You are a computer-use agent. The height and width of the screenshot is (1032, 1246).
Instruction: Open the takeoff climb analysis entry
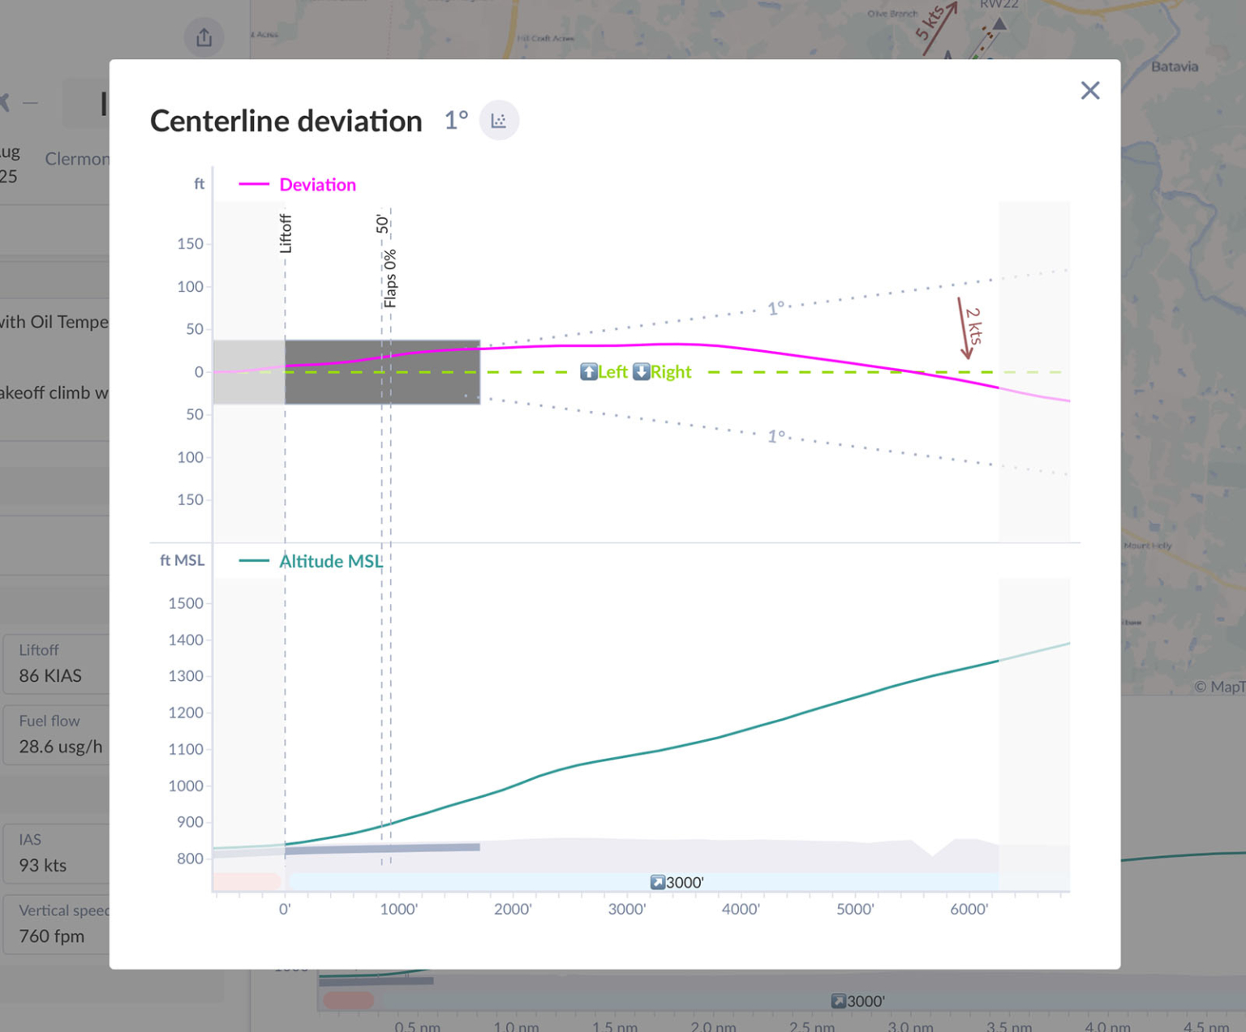pyautogui.click(x=53, y=392)
